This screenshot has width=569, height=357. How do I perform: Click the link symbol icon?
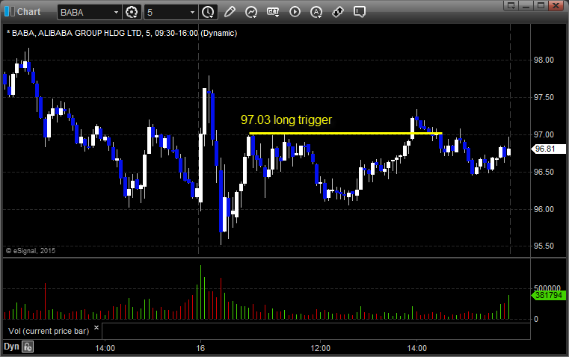point(338,12)
